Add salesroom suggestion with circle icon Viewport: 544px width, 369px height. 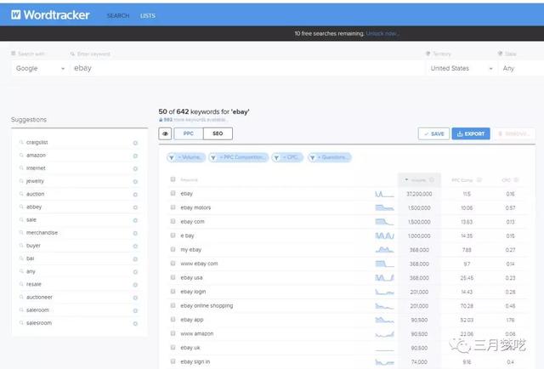pyautogui.click(x=135, y=324)
